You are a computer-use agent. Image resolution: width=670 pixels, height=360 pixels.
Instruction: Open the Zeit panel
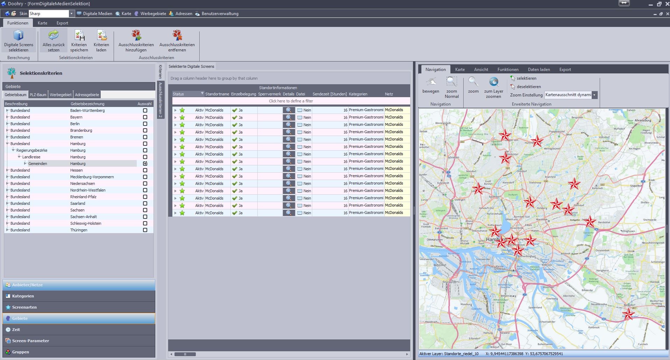pyautogui.click(x=79, y=330)
